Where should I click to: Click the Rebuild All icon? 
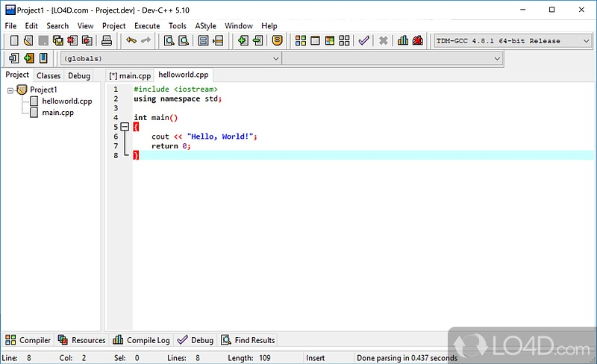(x=343, y=41)
